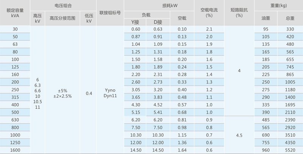The width and height of the screenshot is (303, 154).
Task: Click the Yyno Dyn11 connection group cell
Action: click(110, 93)
